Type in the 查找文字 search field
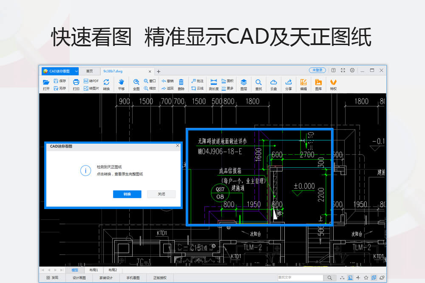 [x=303, y=278]
